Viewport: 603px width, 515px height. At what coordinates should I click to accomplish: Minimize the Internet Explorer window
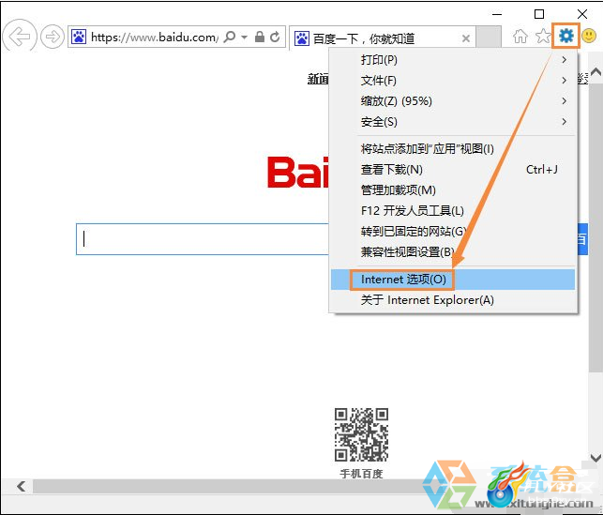[497, 15]
